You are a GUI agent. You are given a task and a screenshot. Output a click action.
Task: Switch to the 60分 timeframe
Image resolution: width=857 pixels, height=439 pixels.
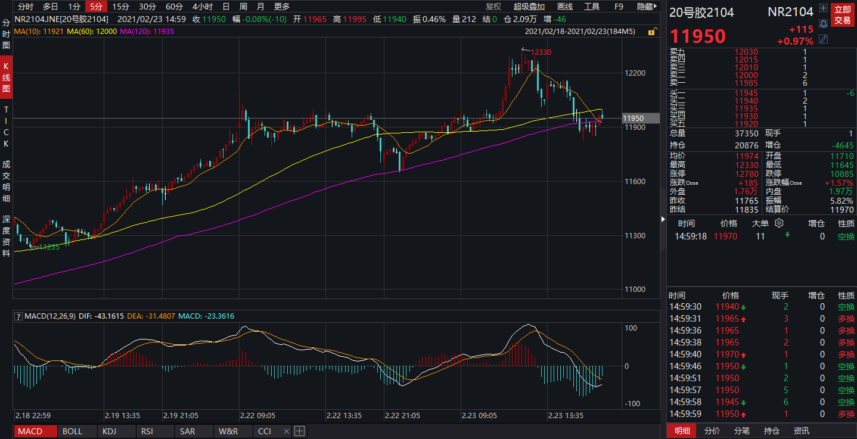pyautogui.click(x=174, y=7)
